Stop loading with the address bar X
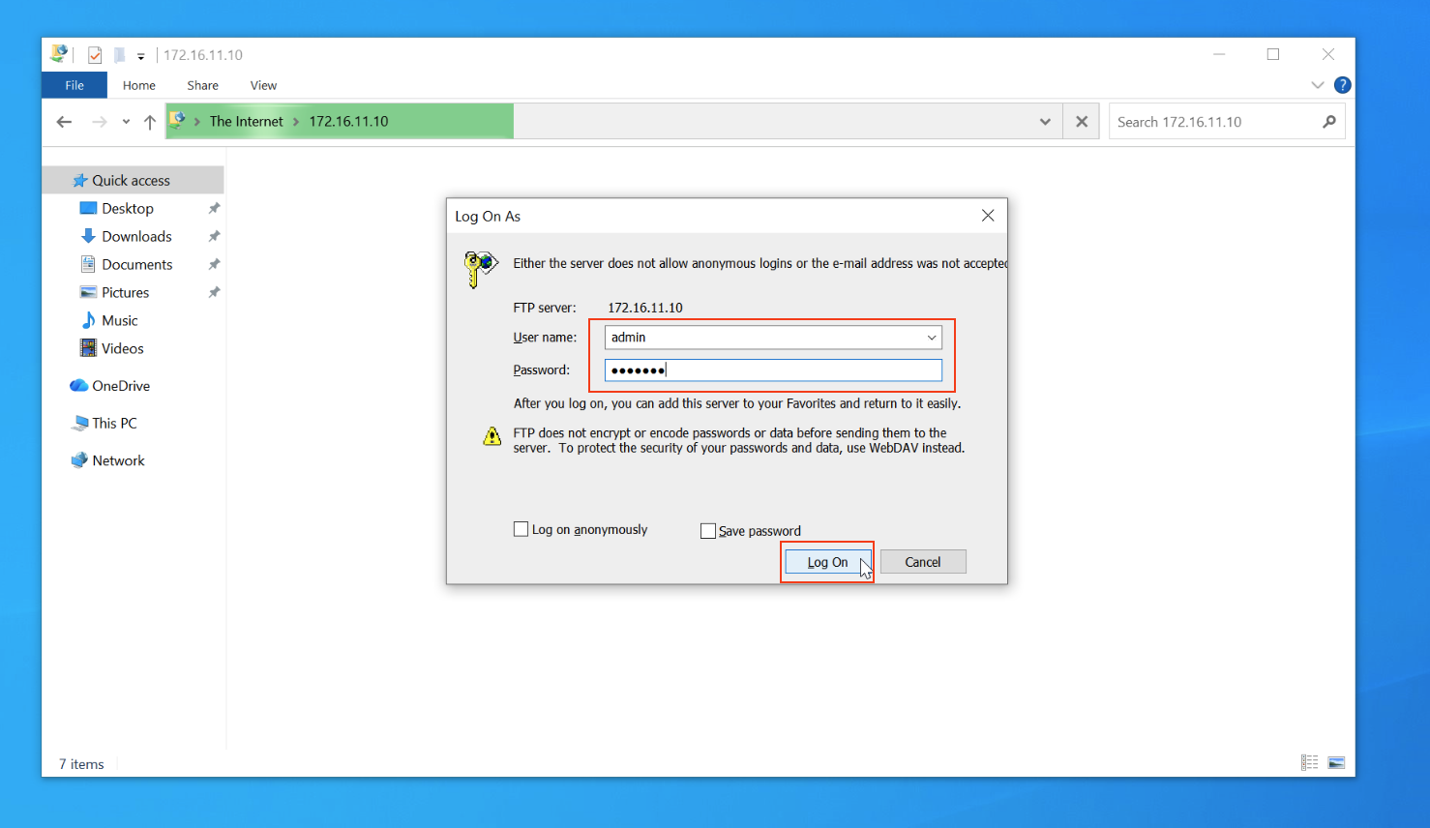This screenshot has width=1430, height=828. pos(1081,122)
